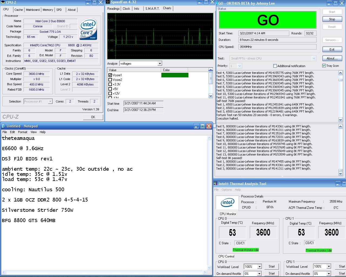346x277 pixels.
Task: Click the Value column header in SpeedFan
Action: tap(134, 70)
